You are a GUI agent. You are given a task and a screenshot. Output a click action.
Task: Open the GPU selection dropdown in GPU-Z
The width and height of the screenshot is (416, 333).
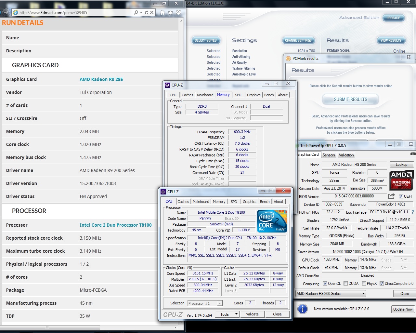331,294
